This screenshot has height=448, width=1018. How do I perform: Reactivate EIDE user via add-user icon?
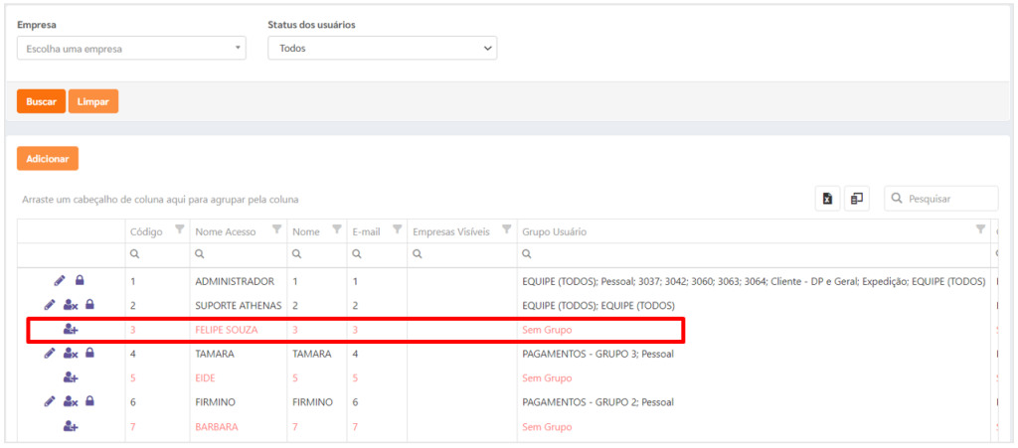tap(71, 377)
